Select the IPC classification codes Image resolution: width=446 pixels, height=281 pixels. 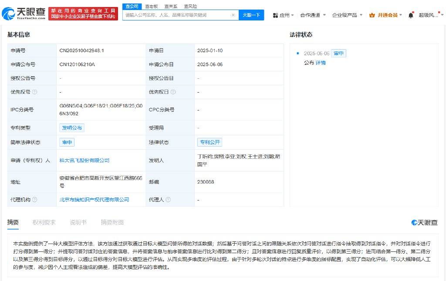pos(101,110)
